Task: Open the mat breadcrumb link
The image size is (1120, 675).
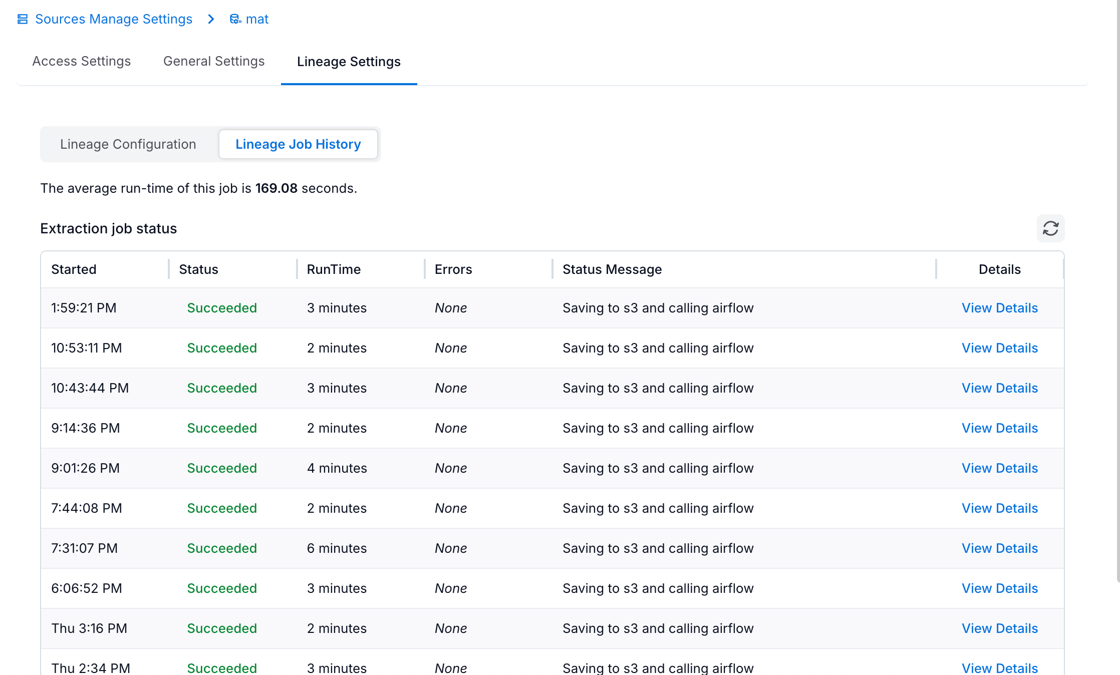Action: [x=257, y=19]
